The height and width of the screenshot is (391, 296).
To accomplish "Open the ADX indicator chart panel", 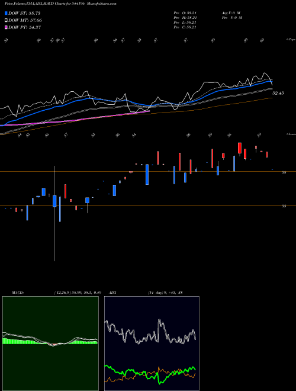I will pyautogui.click(x=152, y=344).
